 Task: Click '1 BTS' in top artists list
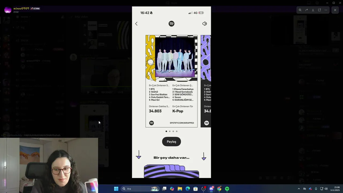coord(152,89)
